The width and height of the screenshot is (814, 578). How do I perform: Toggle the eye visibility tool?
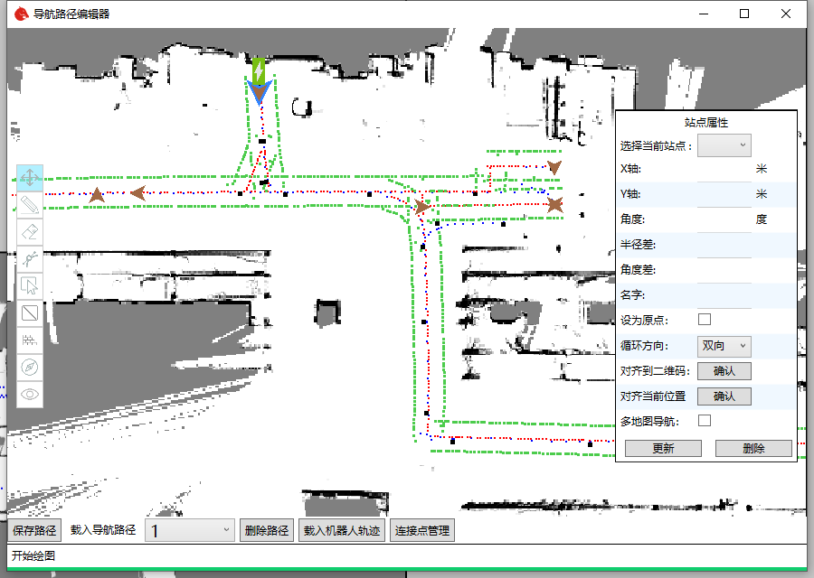(x=30, y=394)
